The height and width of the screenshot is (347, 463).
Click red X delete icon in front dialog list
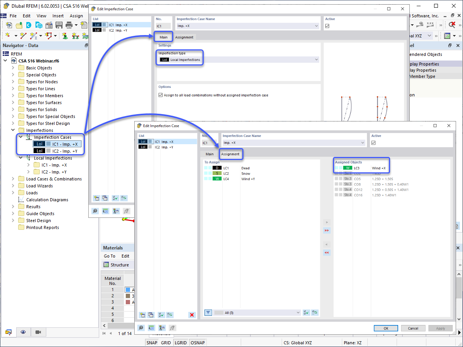coord(192,315)
